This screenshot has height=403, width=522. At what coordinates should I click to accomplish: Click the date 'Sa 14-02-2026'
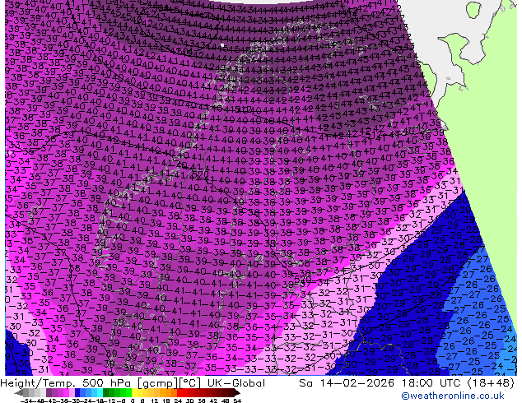[347, 383]
